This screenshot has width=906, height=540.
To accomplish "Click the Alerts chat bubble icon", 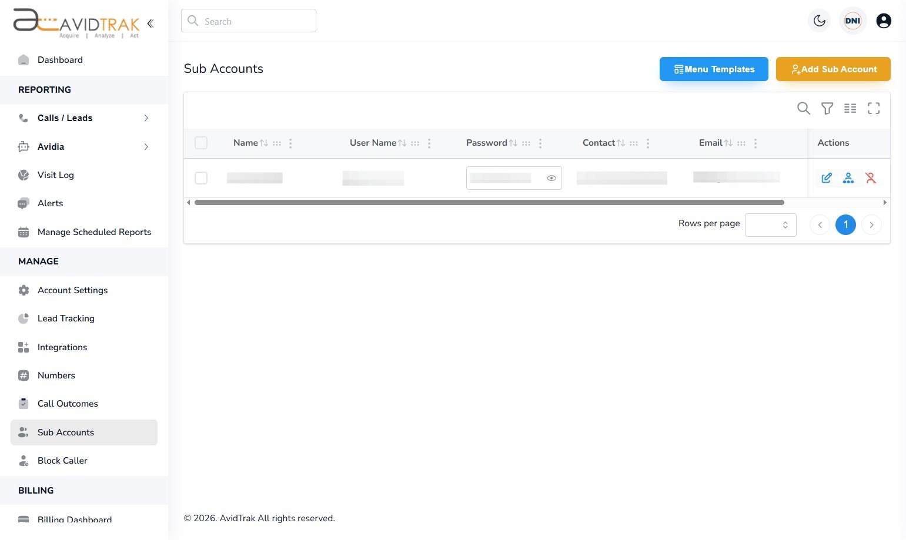I will coord(24,203).
